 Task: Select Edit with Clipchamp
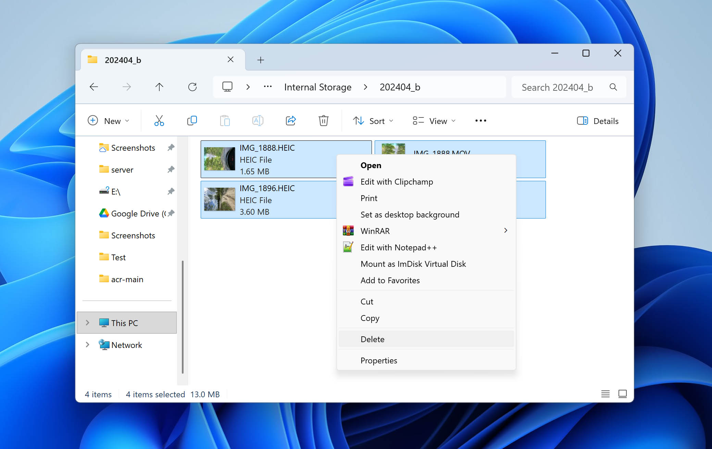pos(426,182)
